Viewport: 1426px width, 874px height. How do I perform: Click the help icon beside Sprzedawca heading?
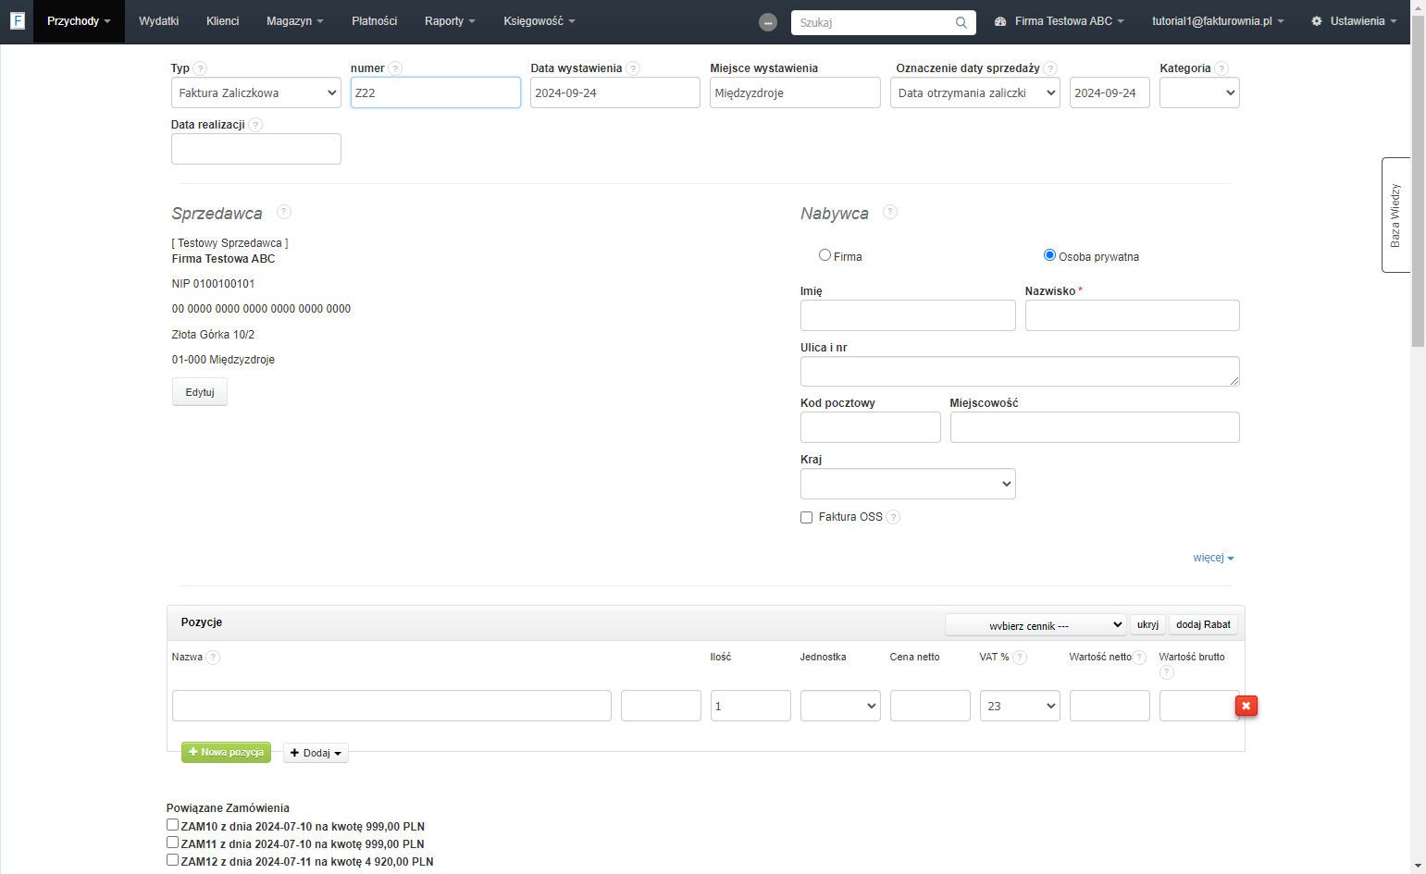(x=284, y=212)
